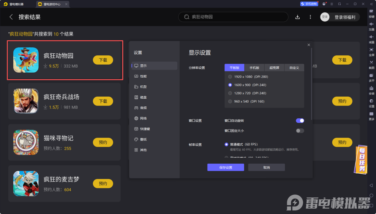Switch to the 手机版 resolution tab
Viewport: 376px width, 214px height.
click(254, 68)
